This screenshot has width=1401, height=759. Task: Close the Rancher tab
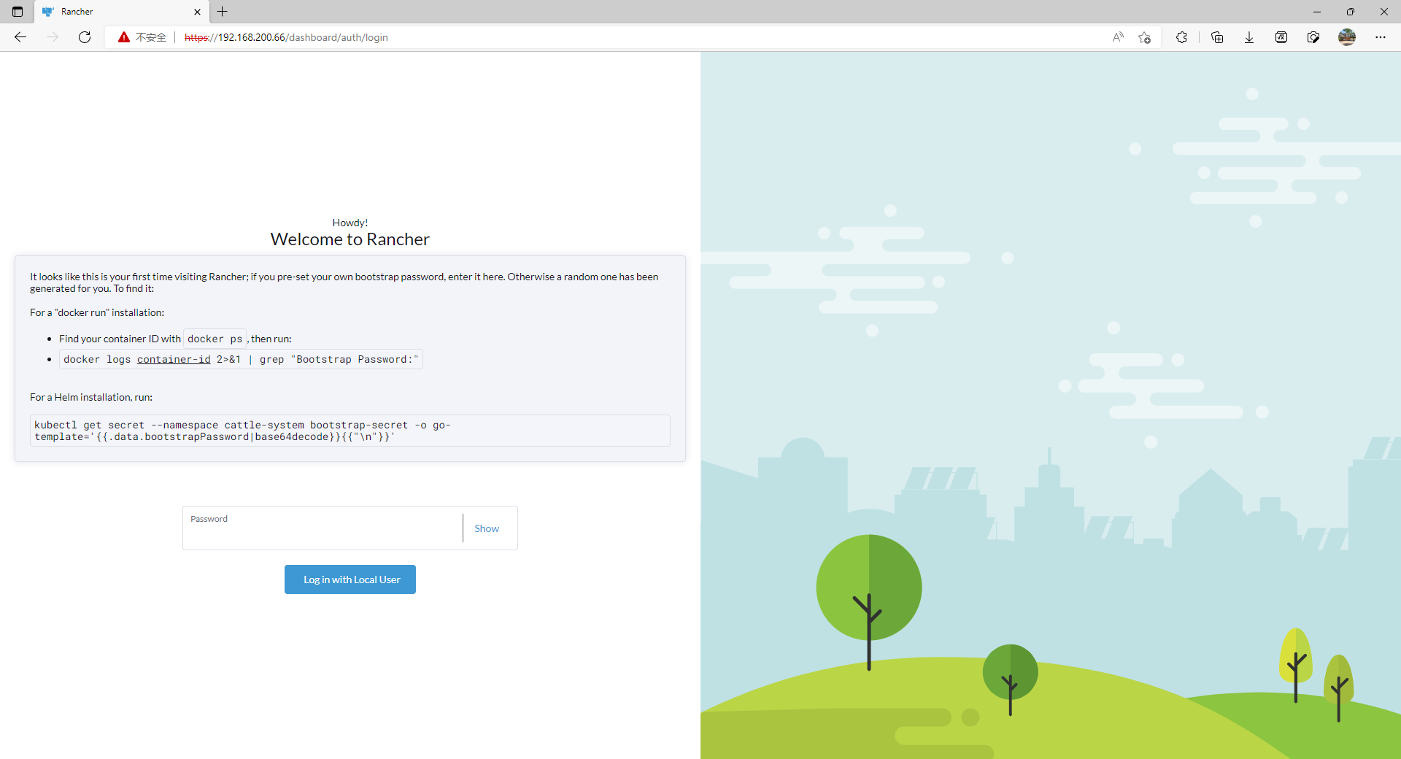click(x=197, y=12)
